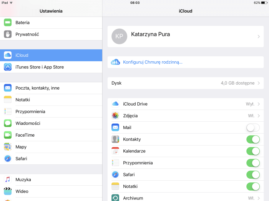Screen dimensions: 269x201
Task: Tap the iCloud Drive cloud icon
Action: [115, 104]
